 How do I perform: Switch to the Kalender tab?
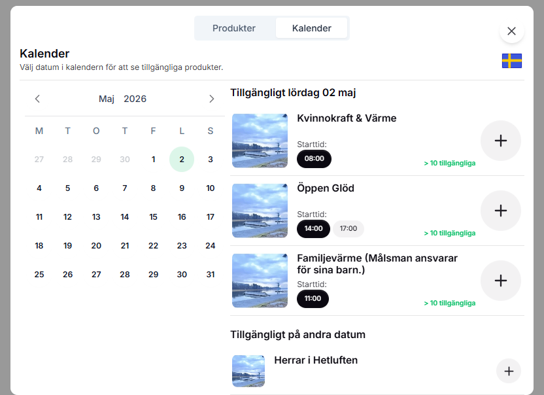(x=311, y=28)
